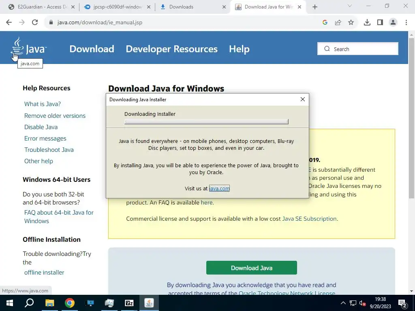
Task: Close the E2Guardian tab
Action: point(73,7)
